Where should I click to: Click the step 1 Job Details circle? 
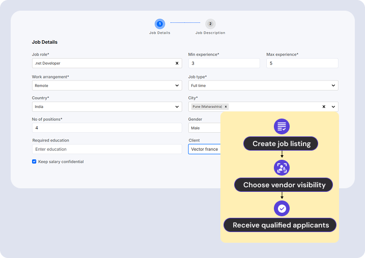click(160, 23)
